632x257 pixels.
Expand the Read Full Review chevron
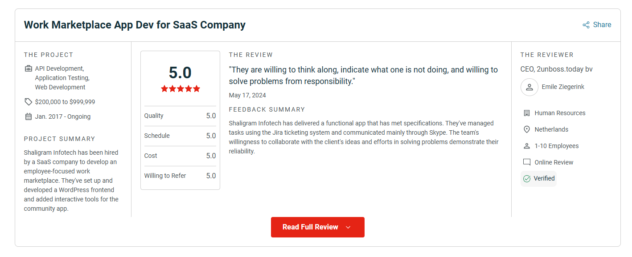click(x=348, y=227)
